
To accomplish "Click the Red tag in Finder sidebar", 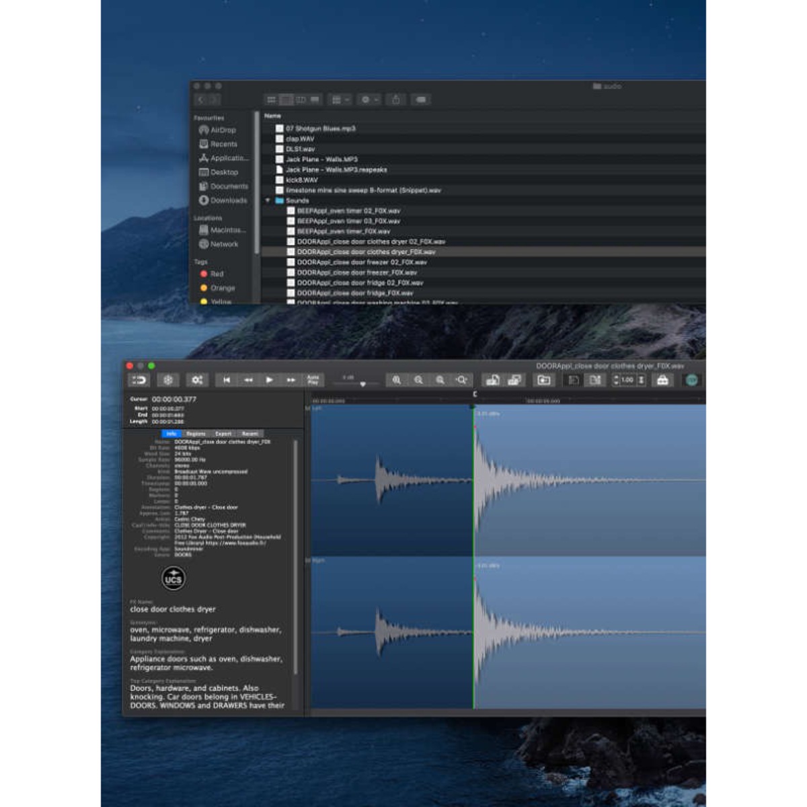I will point(212,274).
